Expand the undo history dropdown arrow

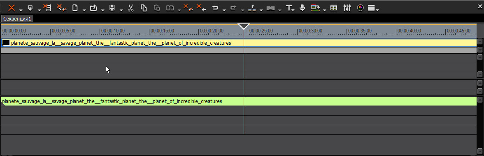pyautogui.click(x=224, y=10)
